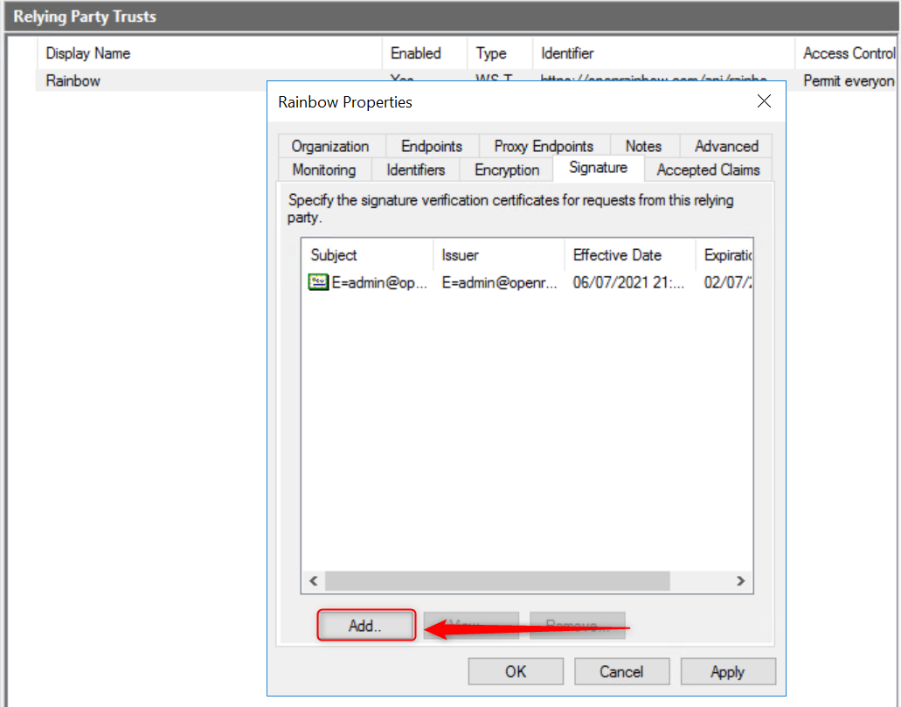
Task: Go to the Advanced tab
Action: click(725, 146)
